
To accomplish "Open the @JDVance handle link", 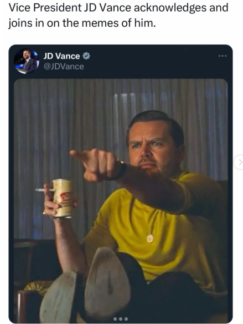I will pos(64,67).
